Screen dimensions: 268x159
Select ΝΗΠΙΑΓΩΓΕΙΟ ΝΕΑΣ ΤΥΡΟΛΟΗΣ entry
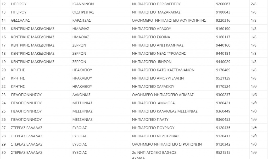pyautogui.click(x=159, y=53)
